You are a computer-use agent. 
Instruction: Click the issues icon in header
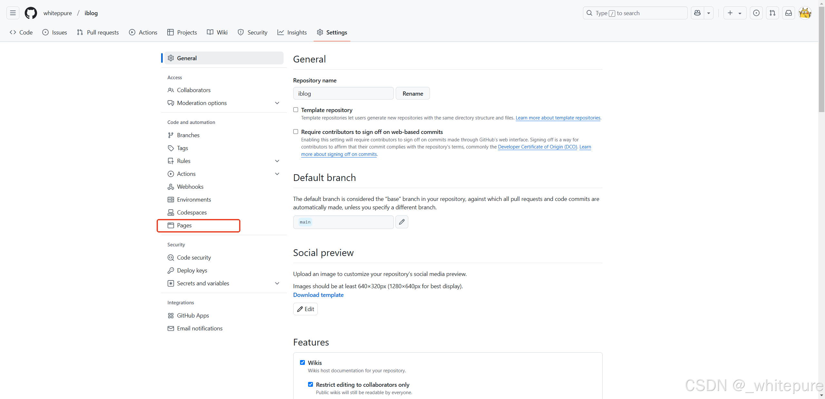pos(756,13)
